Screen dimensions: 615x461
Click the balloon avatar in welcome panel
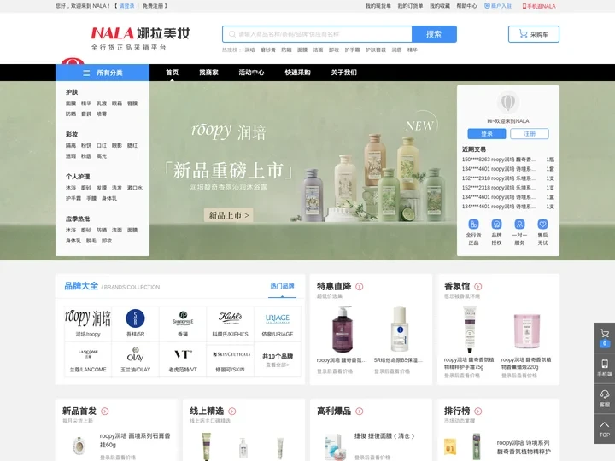point(508,102)
